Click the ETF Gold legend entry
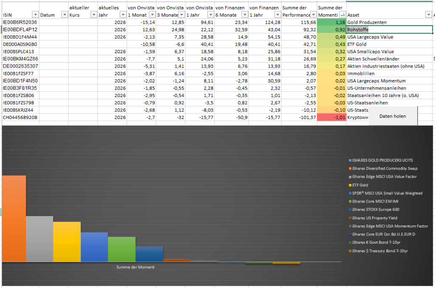The image size is (435, 288). [x=360, y=185]
